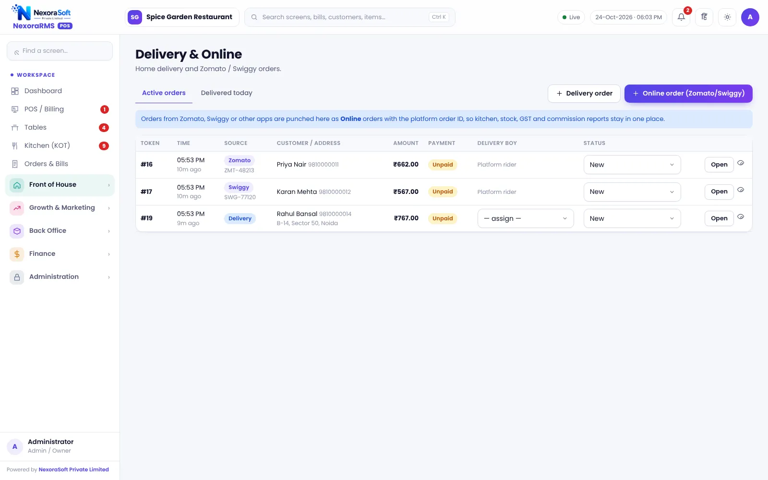
Task: Click Unpaid badge for Rahul Bansal
Action: tap(443, 218)
